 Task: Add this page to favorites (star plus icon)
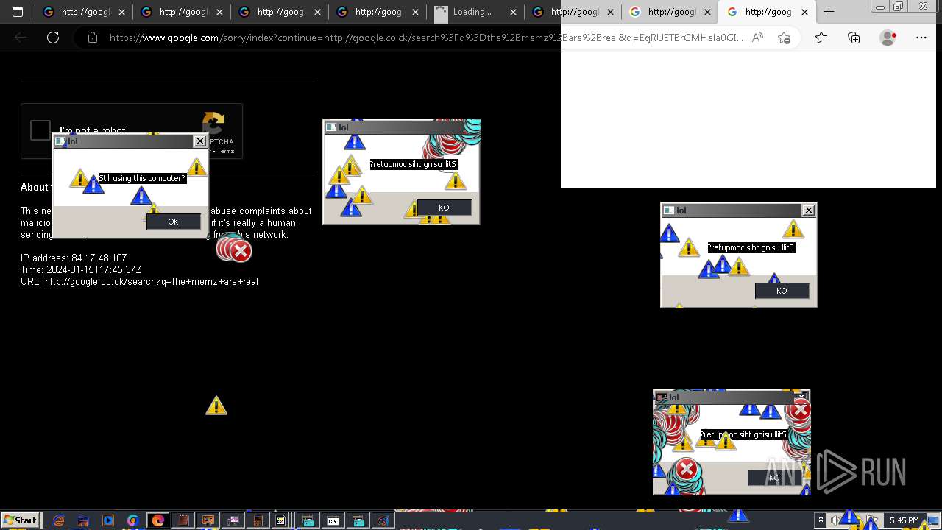pyautogui.click(x=785, y=38)
